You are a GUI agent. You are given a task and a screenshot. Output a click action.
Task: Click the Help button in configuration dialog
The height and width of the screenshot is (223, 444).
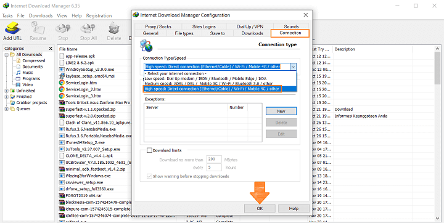(294, 209)
